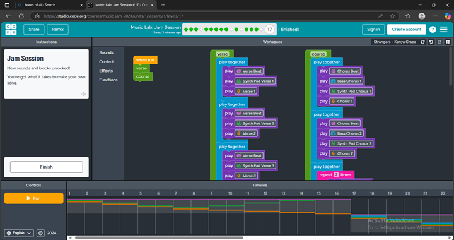
Task: Run the song with the Run button
Action: 34,198
